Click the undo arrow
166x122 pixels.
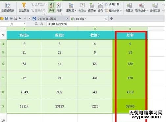pyautogui.click(x=20, y=18)
